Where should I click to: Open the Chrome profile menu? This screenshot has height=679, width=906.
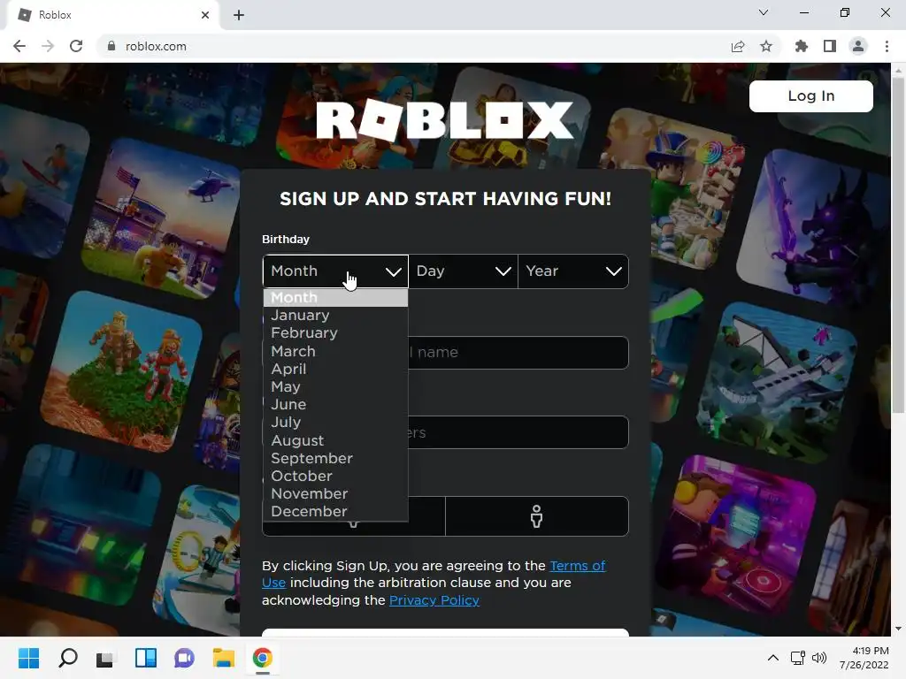[x=858, y=46]
